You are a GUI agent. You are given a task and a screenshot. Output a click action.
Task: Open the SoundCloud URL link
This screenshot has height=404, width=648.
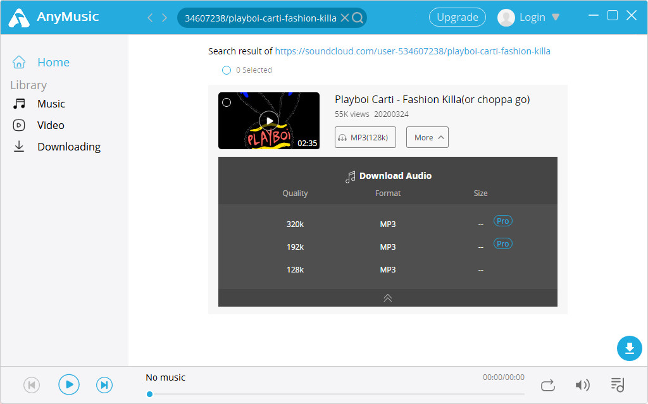coord(413,51)
